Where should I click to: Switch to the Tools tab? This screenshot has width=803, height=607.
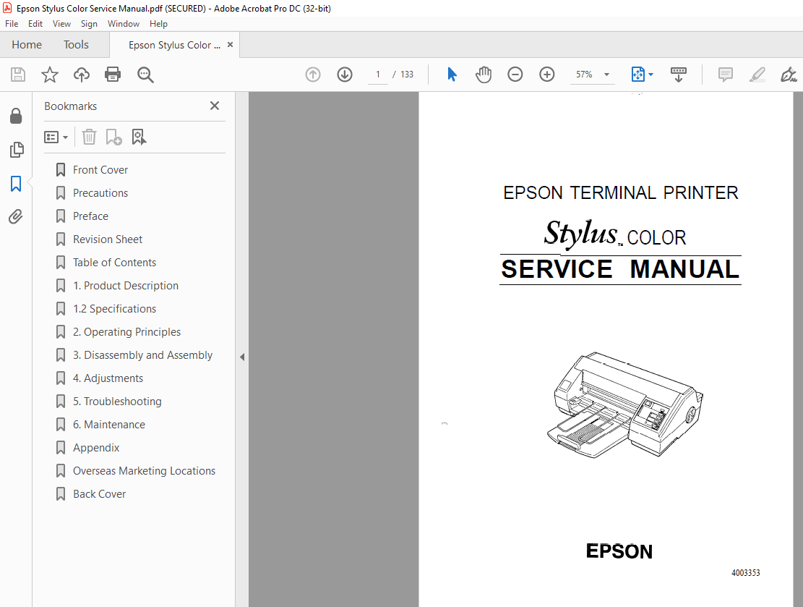click(x=76, y=44)
